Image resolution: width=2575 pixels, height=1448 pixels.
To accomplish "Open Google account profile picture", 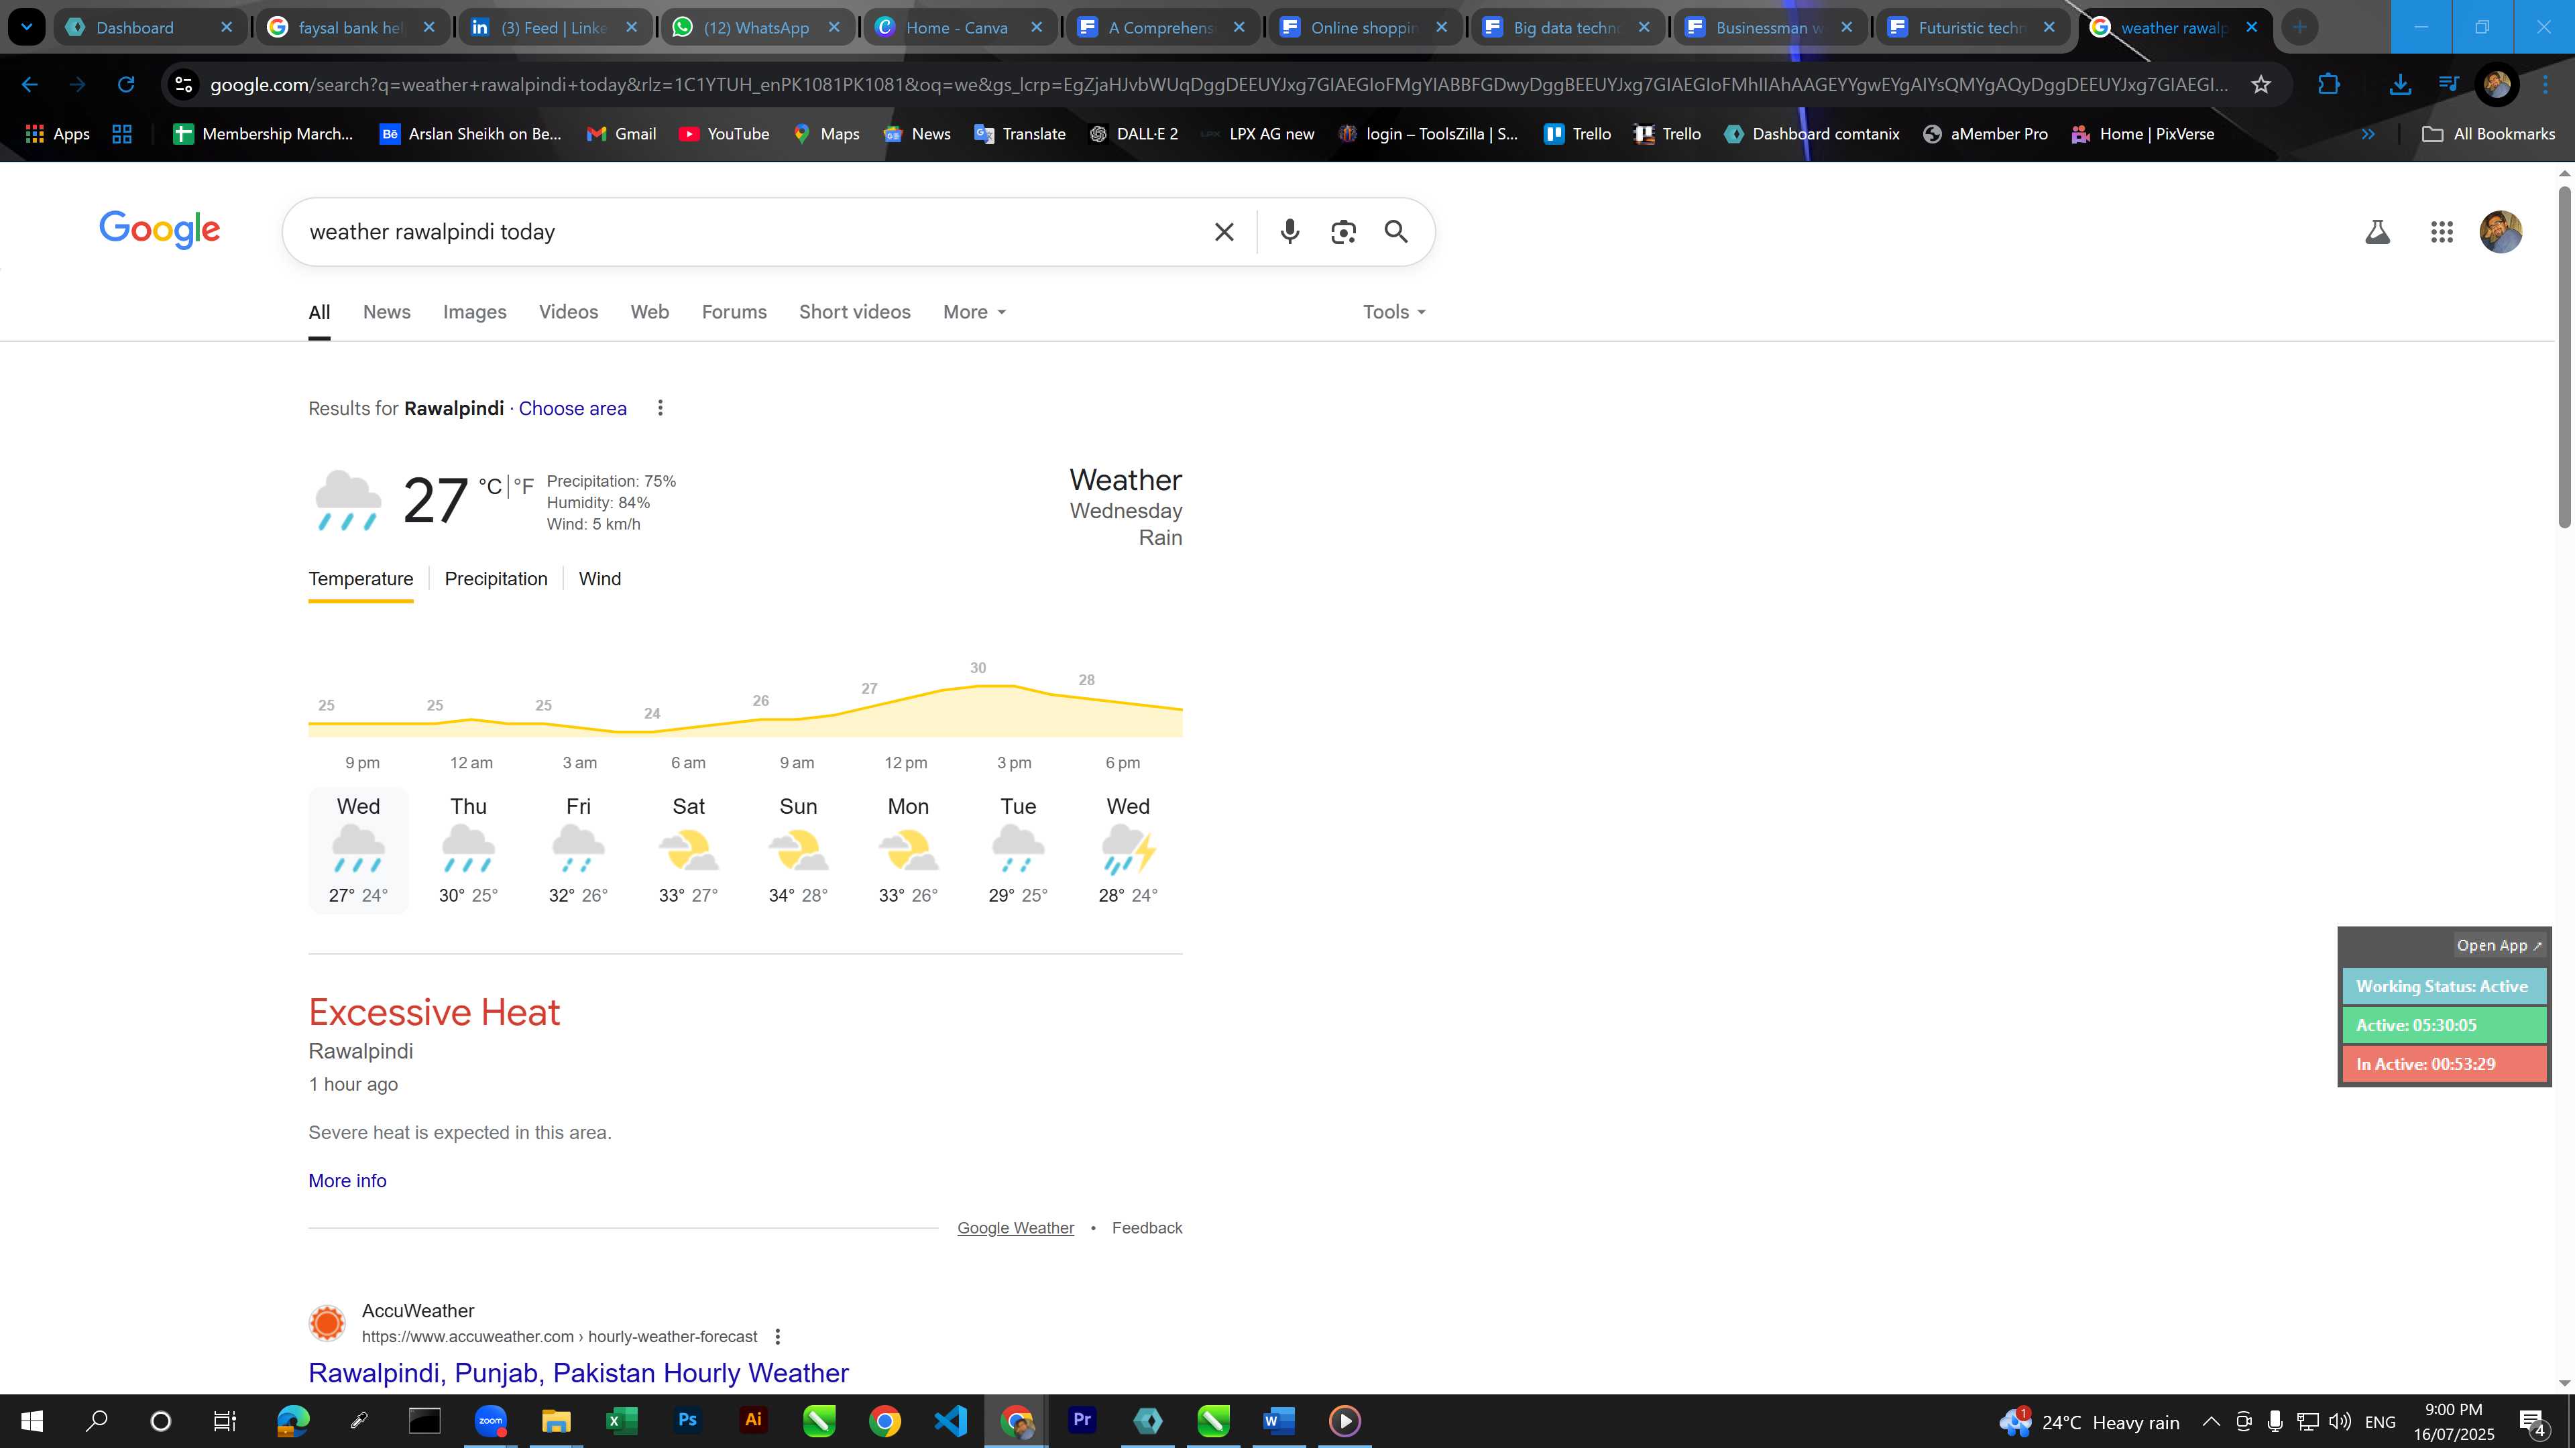I will 2500,232.
